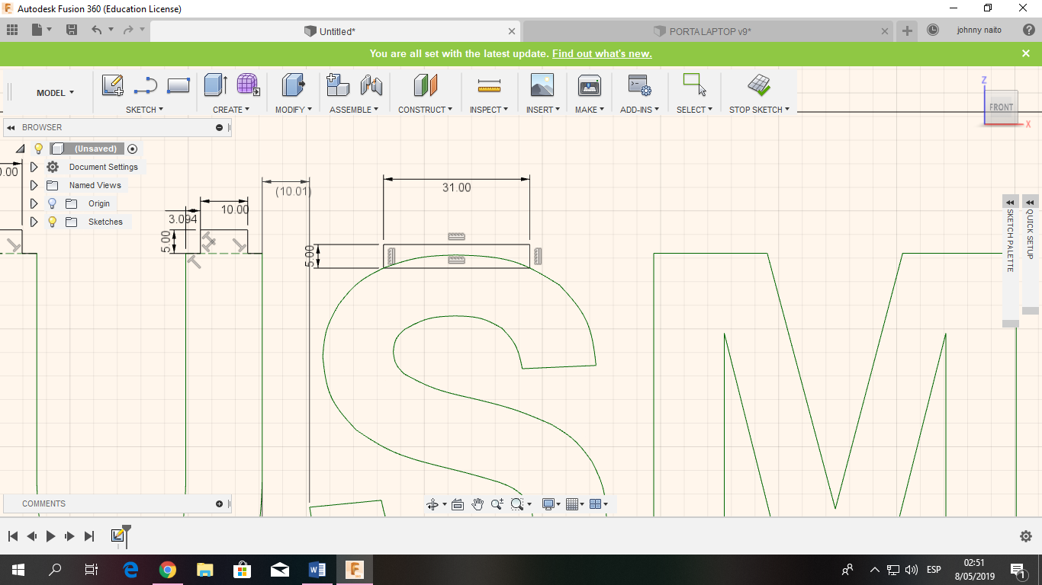Open the data panel grid icon

(x=12, y=30)
